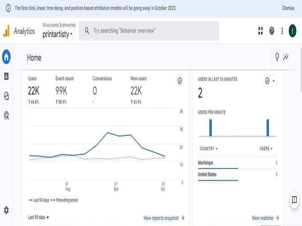The image size is (302, 226).
Task: Open the realtime card checkmark dropdown
Action: (270, 81)
